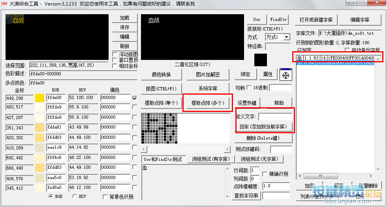Viewport: 387px width, 207px height.
Task: Enable the 背景色识别 checkbox
Action: pyautogui.click(x=105, y=197)
